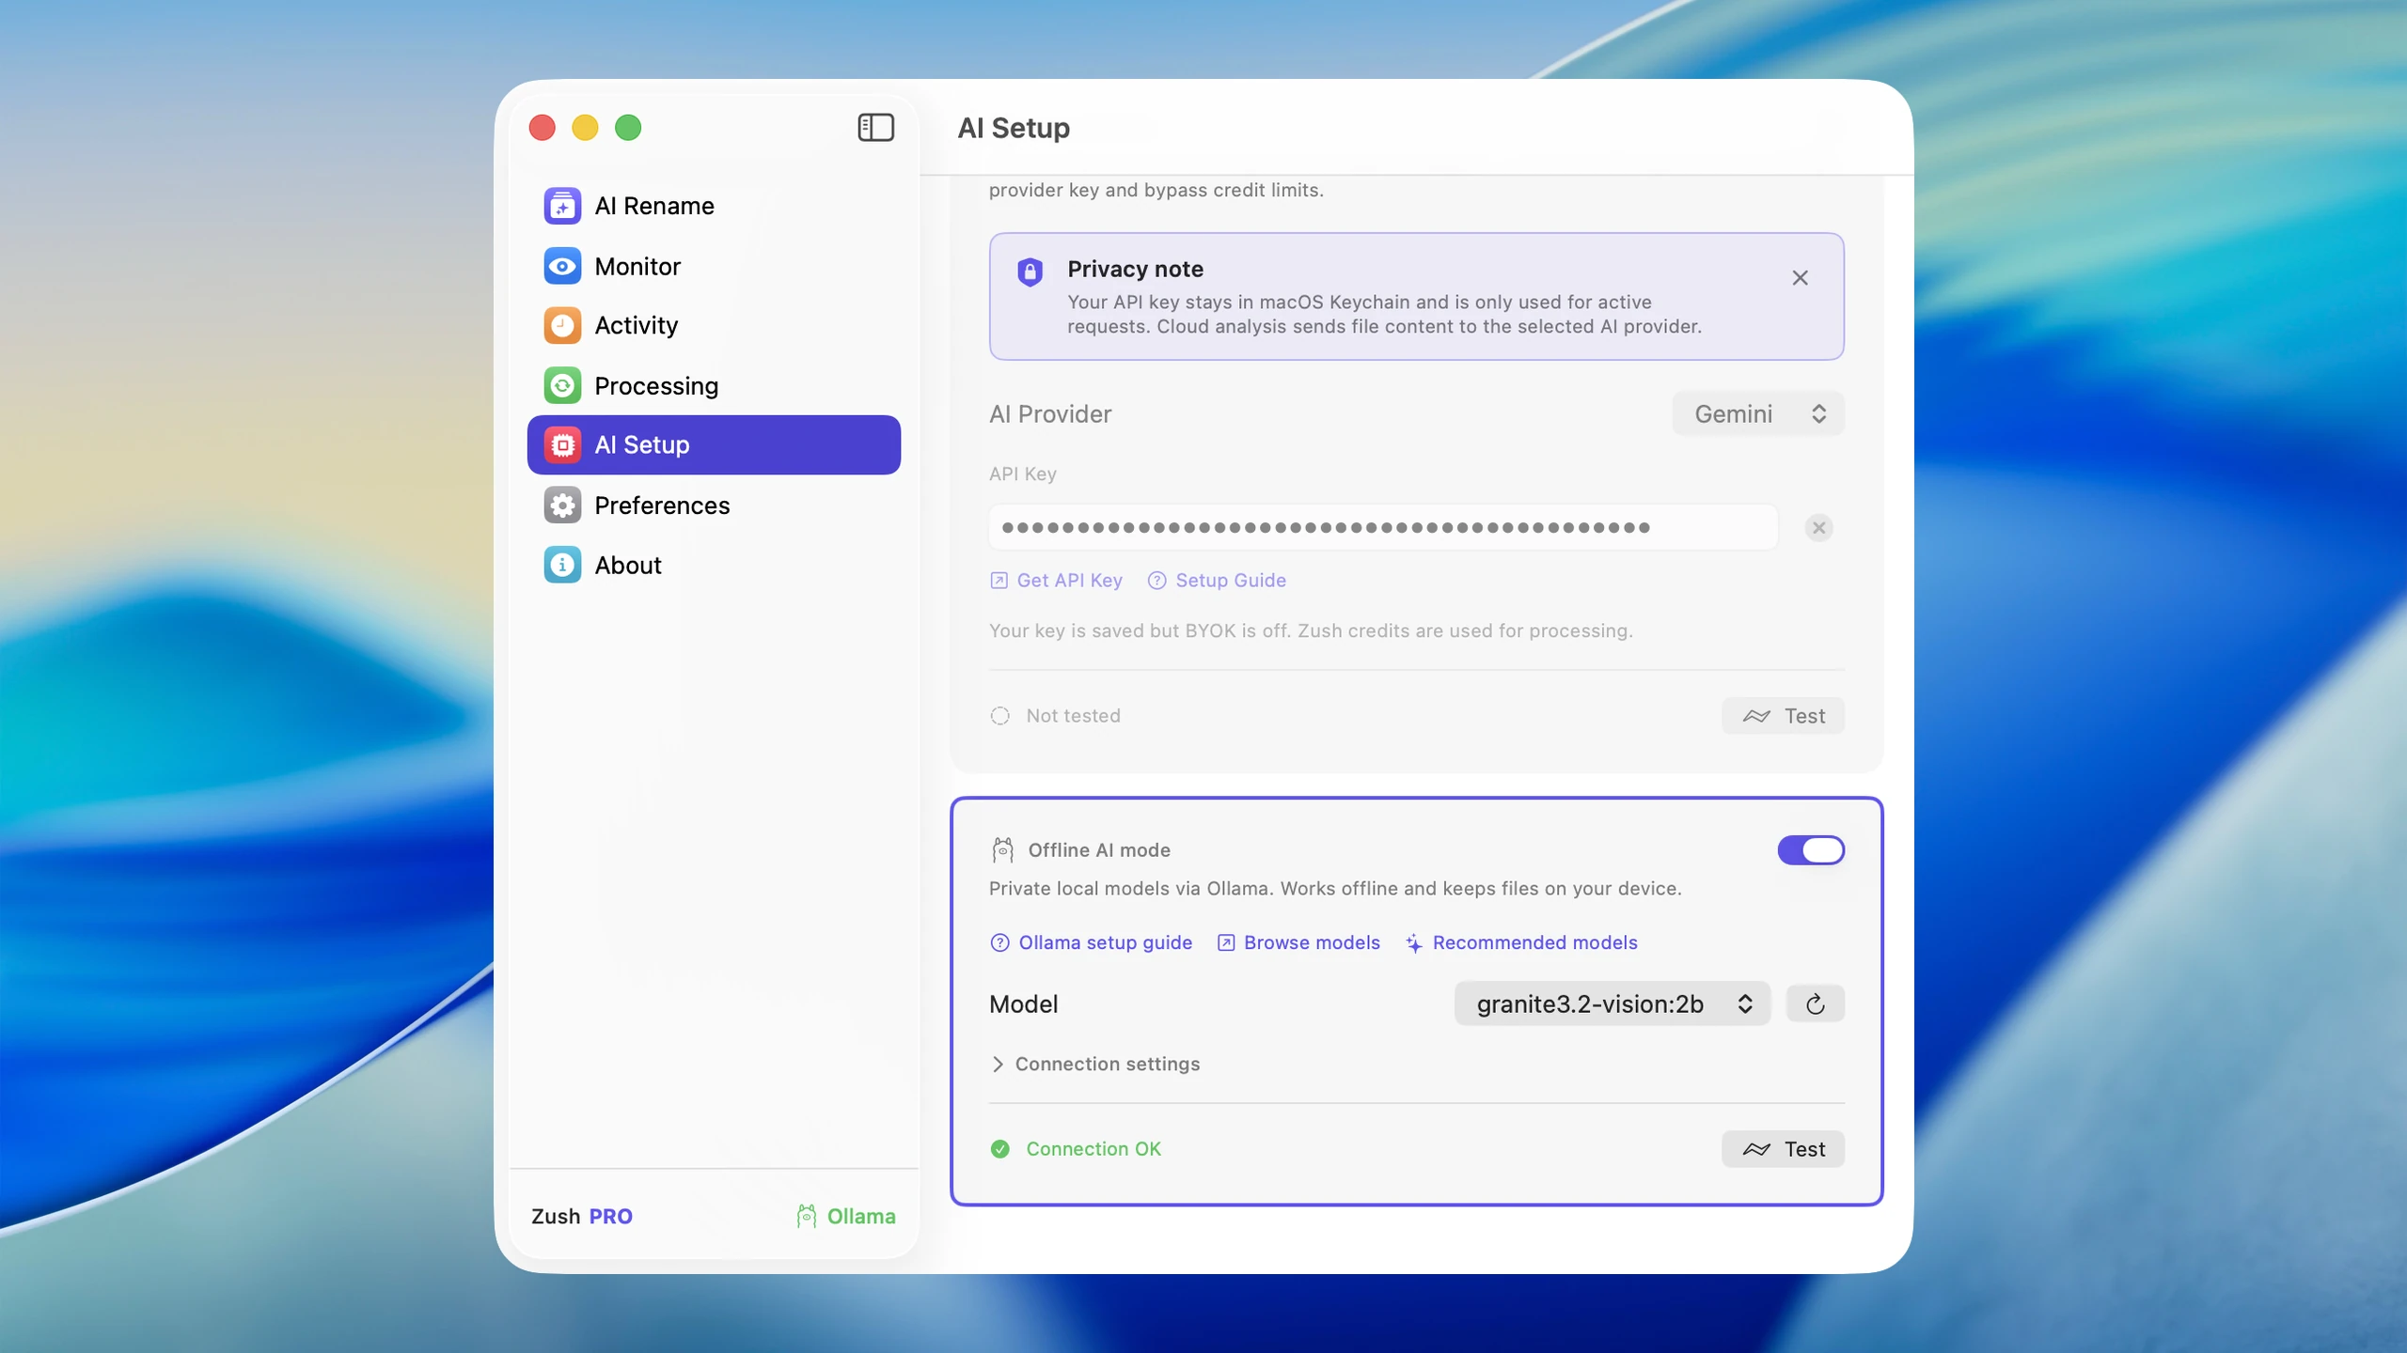Click the Privacy note shield lock icon

click(1030, 272)
